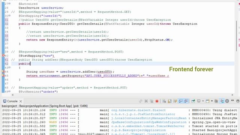Click 'JpaBaseConfiguration$JpaWebConfiguration' logger in console
240x135 pixels.
[149, 122]
